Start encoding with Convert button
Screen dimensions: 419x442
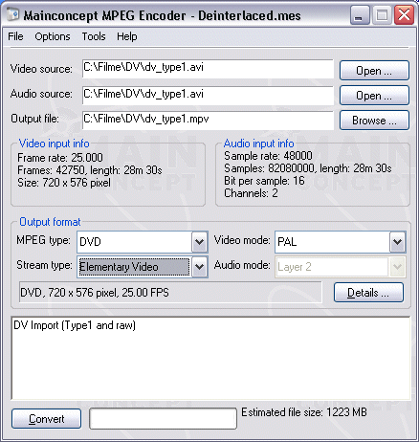47,419
